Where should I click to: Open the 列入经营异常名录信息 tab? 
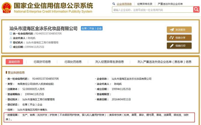pos(109,62)
